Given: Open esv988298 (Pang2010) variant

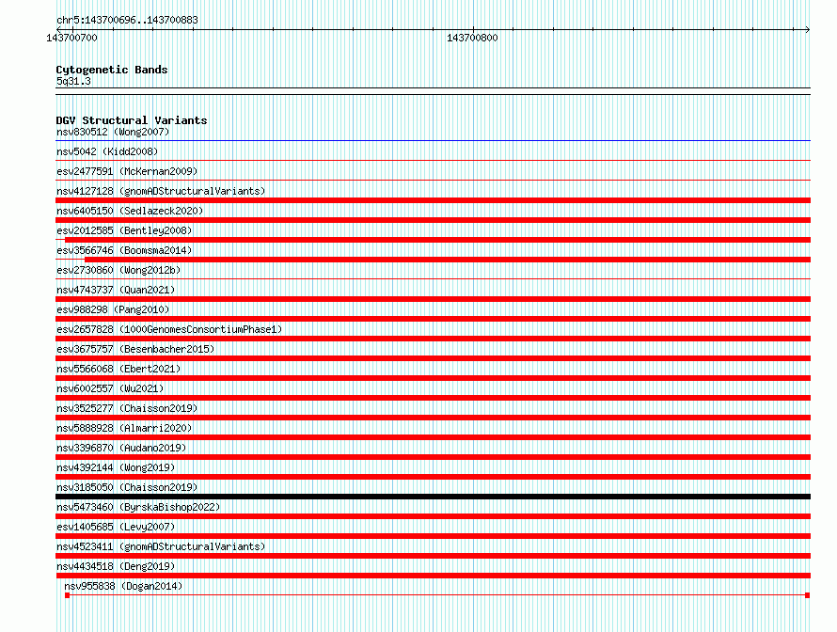Looking at the screenshot, I should [113, 309].
